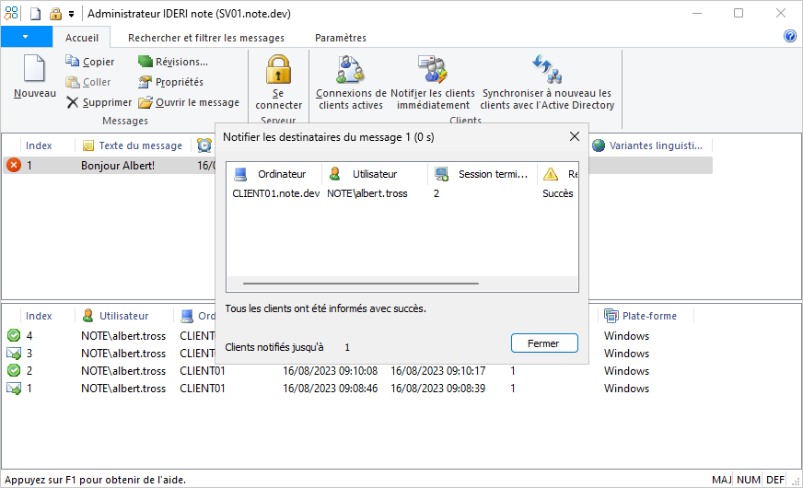Click envelope icon of recipient row 1

point(14,389)
